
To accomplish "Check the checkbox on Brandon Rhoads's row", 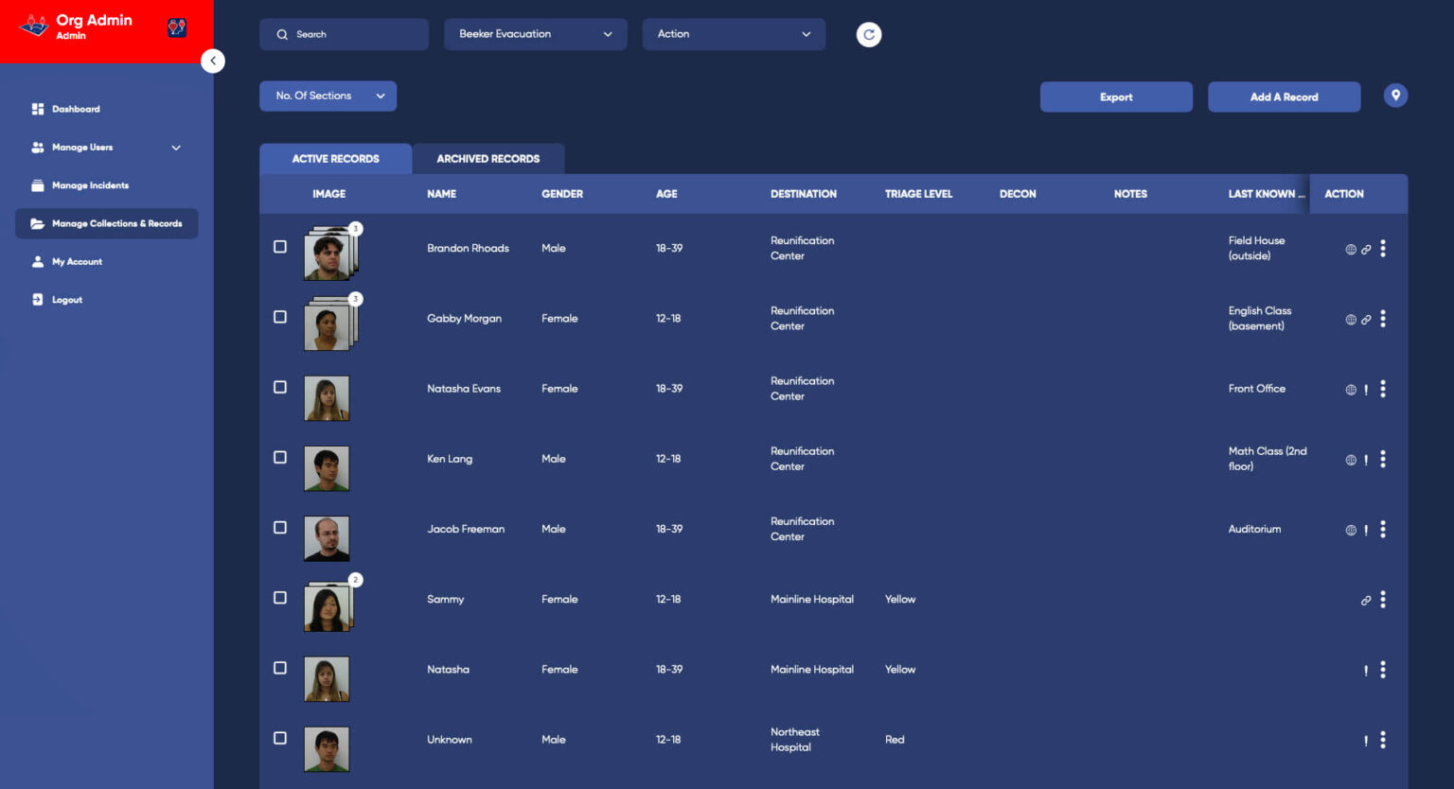I will tap(279, 246).
